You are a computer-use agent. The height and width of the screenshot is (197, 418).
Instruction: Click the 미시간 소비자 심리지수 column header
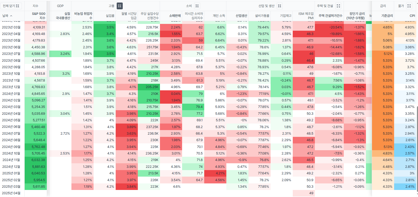pos(194,16)
